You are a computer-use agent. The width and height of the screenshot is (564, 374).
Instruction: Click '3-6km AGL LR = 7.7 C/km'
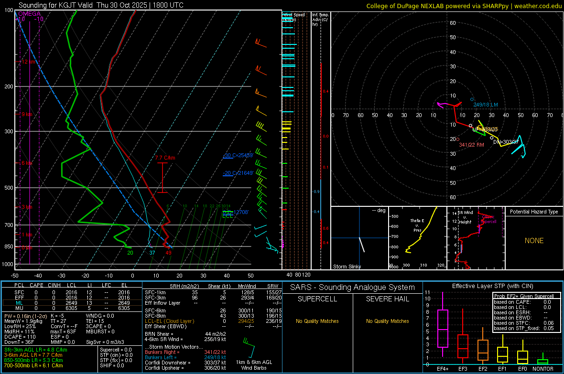pyautogui.click(x=33, y=355)
